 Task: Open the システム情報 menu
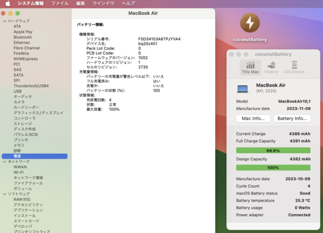[30, 4]
